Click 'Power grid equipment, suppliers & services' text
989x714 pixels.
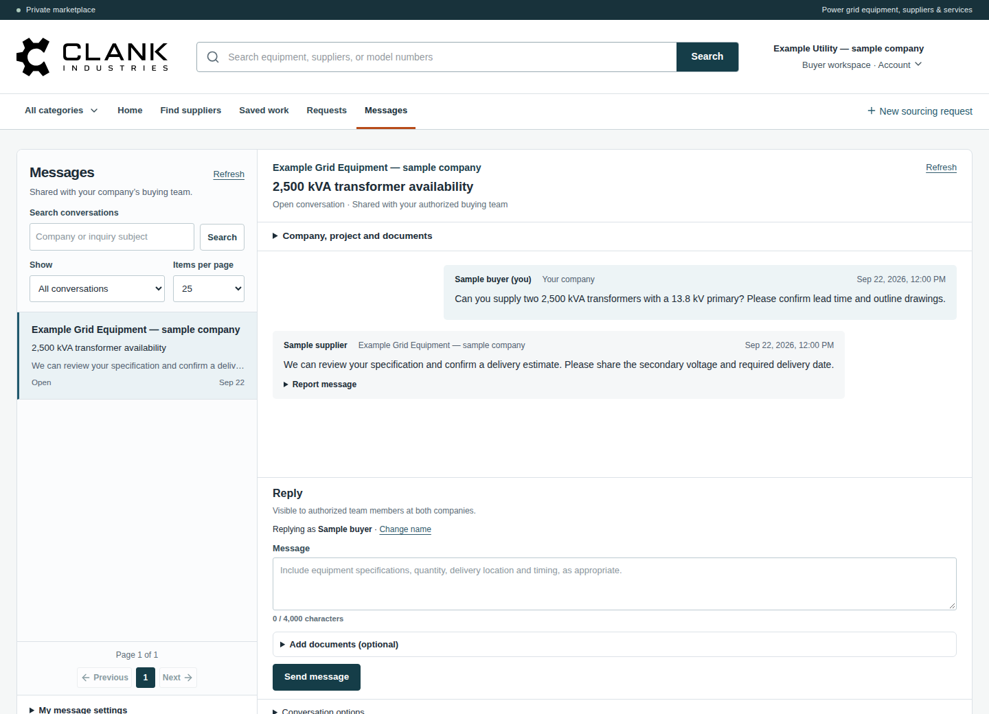(897, 10)
